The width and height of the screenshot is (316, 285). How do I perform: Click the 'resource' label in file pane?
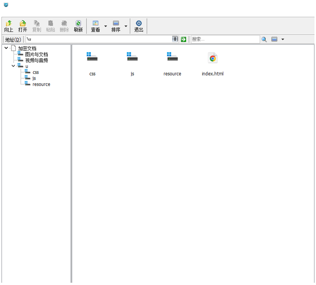(x=172, y=74)
